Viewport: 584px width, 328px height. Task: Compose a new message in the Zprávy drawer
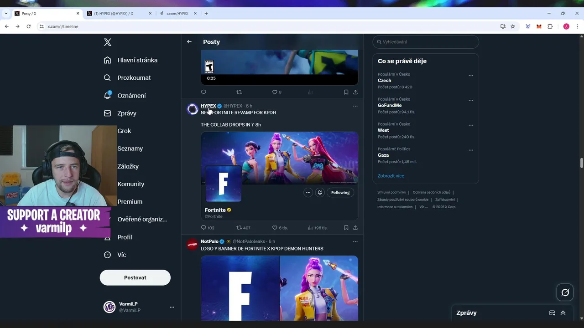(552, 313)
